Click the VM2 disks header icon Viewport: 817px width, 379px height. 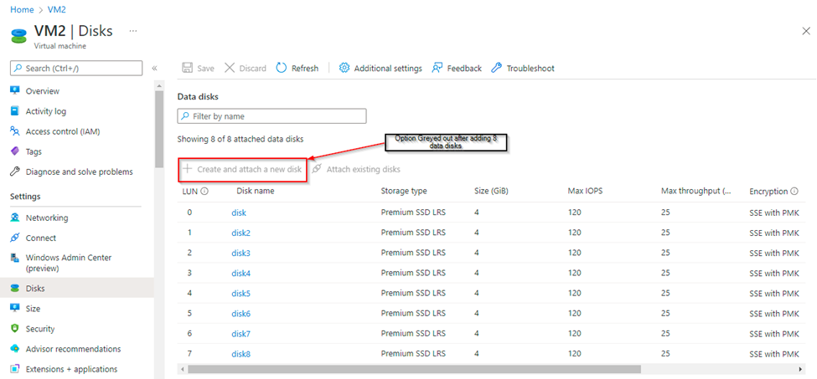(x=18, y=36)
